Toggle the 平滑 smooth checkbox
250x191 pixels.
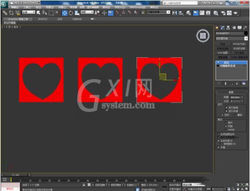pyautogui.click(x=218, y=147)
